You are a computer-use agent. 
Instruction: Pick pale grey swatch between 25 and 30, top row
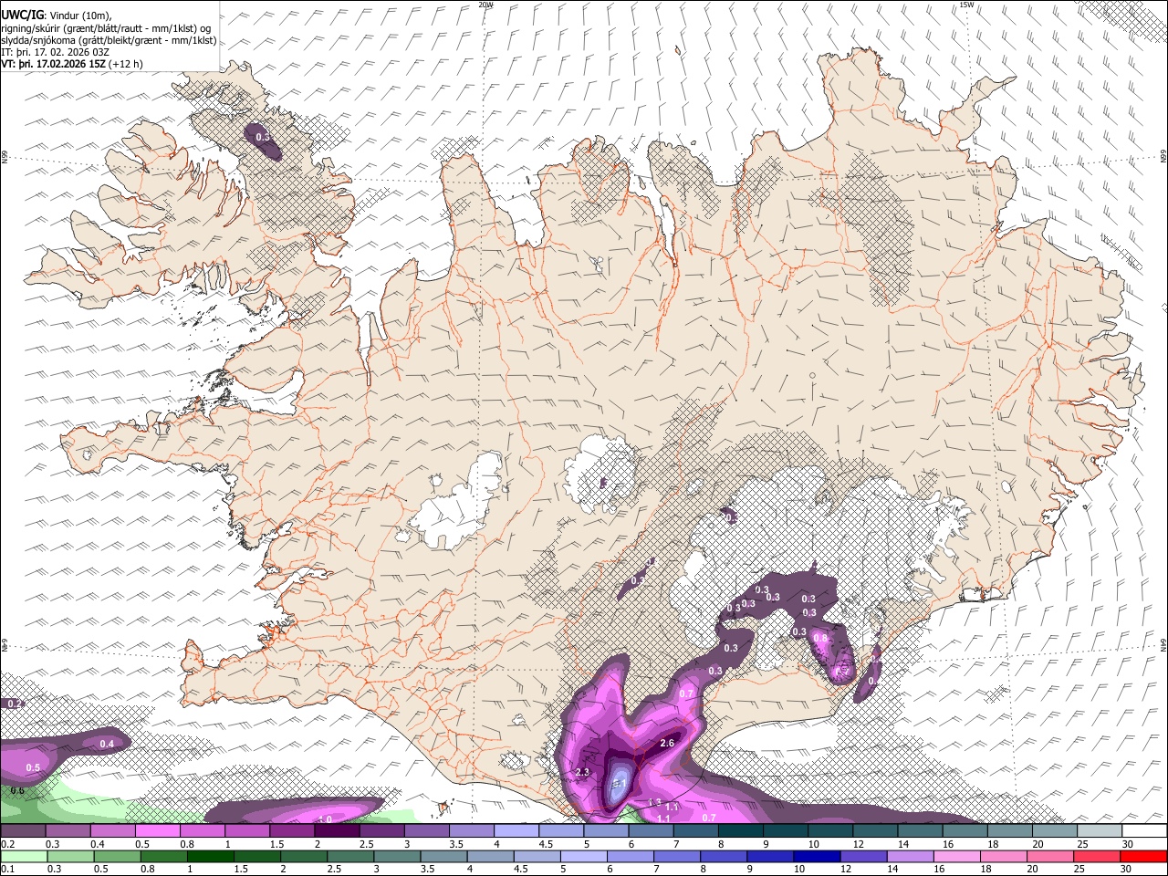point(1100,830)
